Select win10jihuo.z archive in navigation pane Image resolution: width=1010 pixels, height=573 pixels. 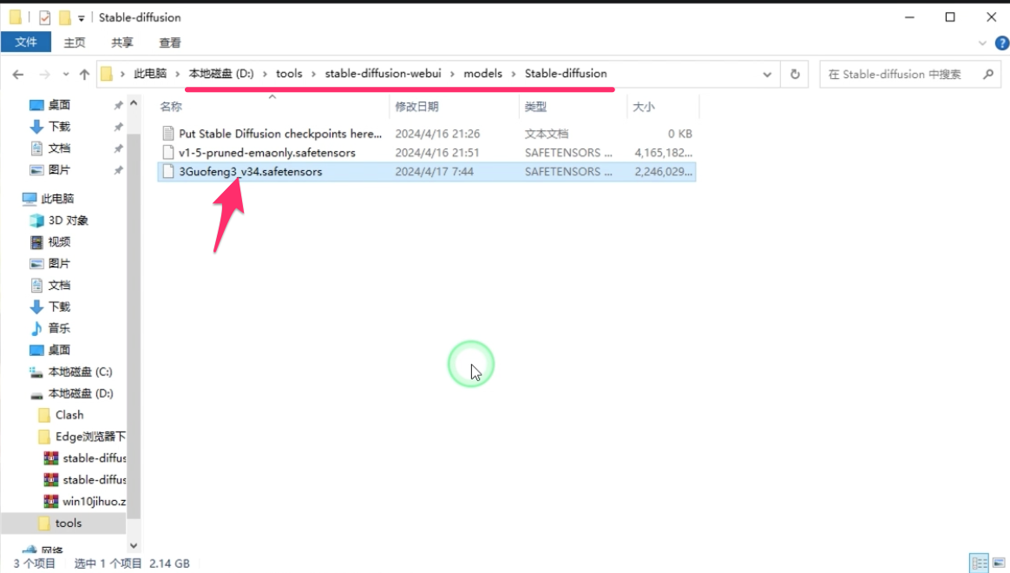pyautogui.click(x=94, y=502)
